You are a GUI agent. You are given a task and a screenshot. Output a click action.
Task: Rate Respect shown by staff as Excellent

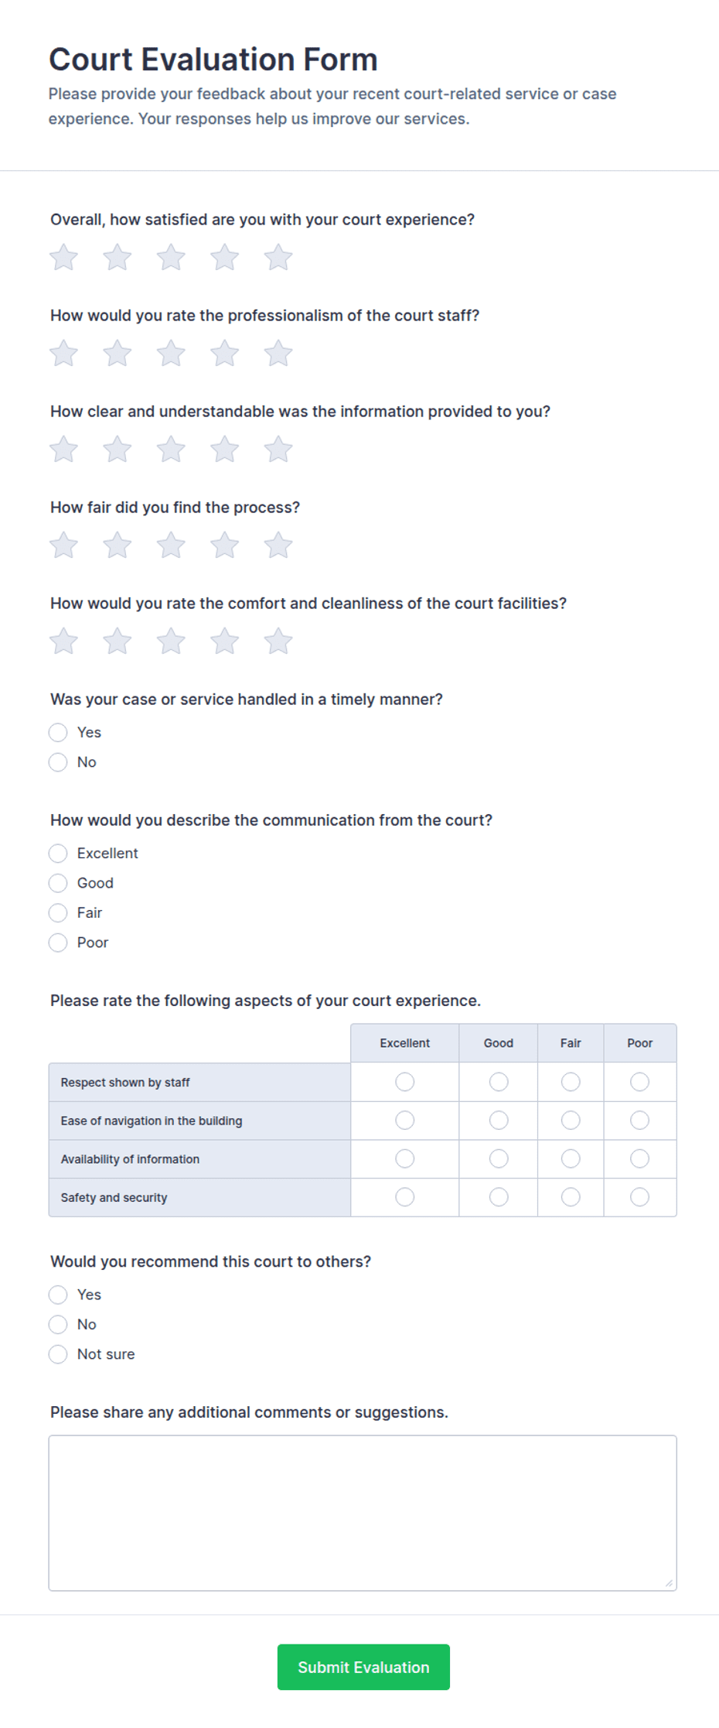(405, 1082)
